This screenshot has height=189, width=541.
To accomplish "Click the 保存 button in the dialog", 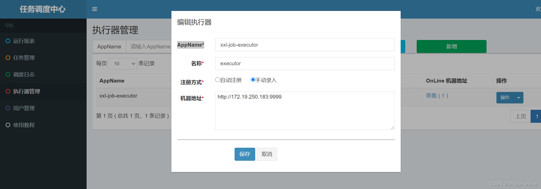I will click(x=245, y=154).
